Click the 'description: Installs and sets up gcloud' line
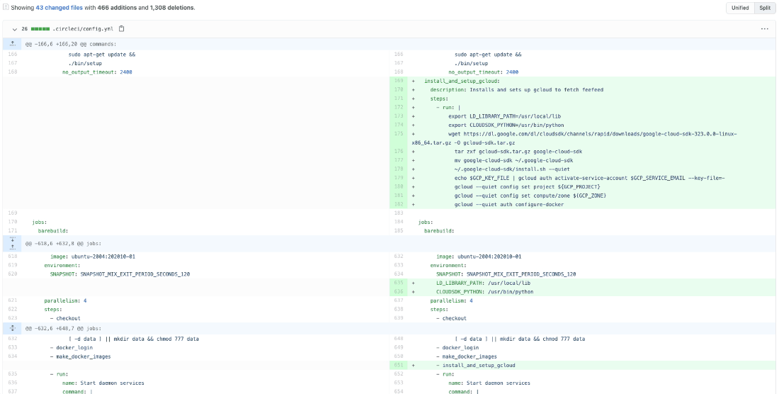The height and width of the screenshot is (394, 779). pyautogui.click(x=517, y=90)
